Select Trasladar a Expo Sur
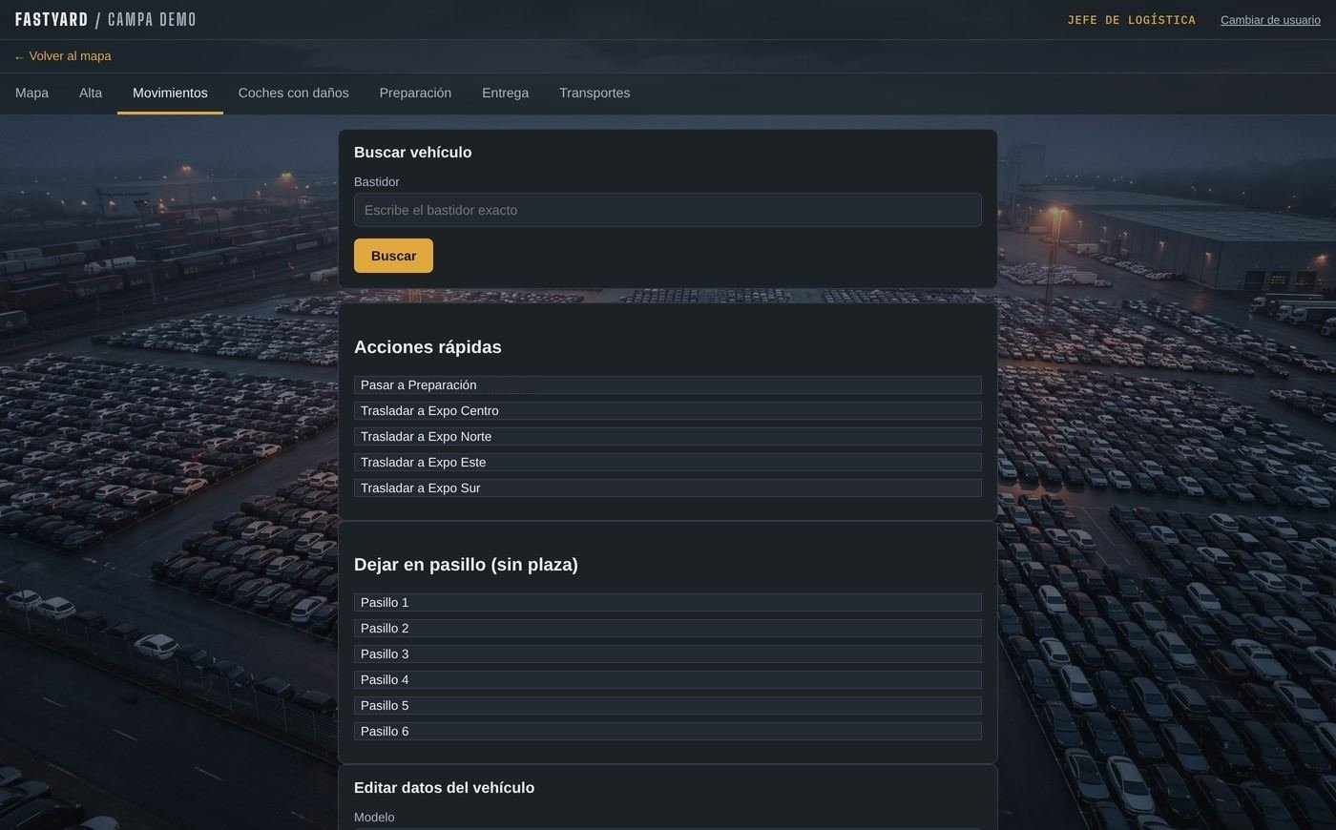1336x830 pixels. (668, 488)
